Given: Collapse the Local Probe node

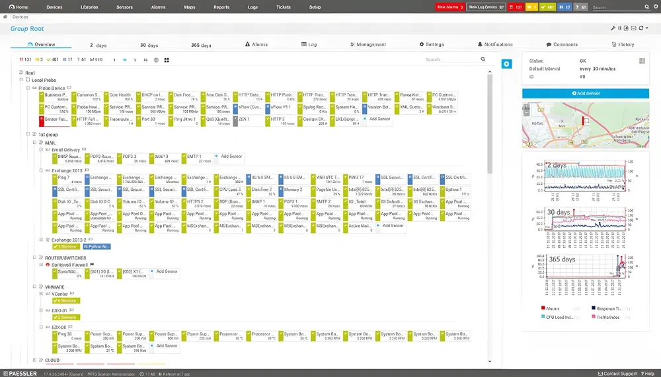Looking at the screenshot, I should tap(22, 80).
